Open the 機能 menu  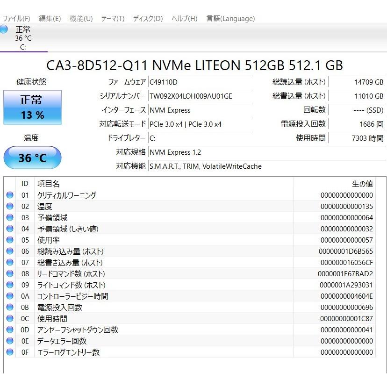(x=80, y=18)
